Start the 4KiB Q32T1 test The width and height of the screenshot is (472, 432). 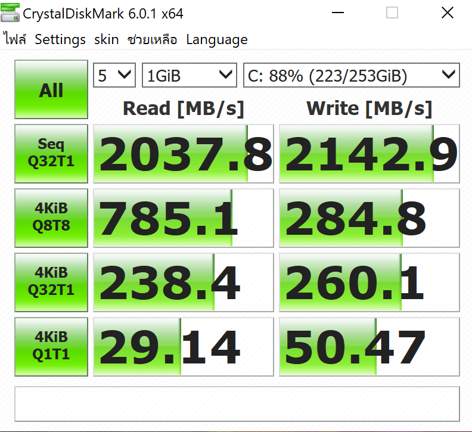51,282
